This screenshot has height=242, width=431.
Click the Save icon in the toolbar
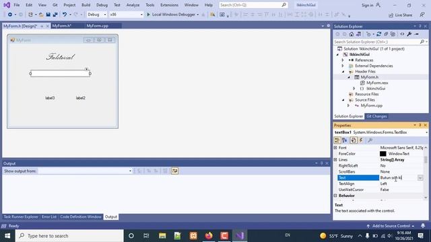pyautogui.click(x=48, y=15)
